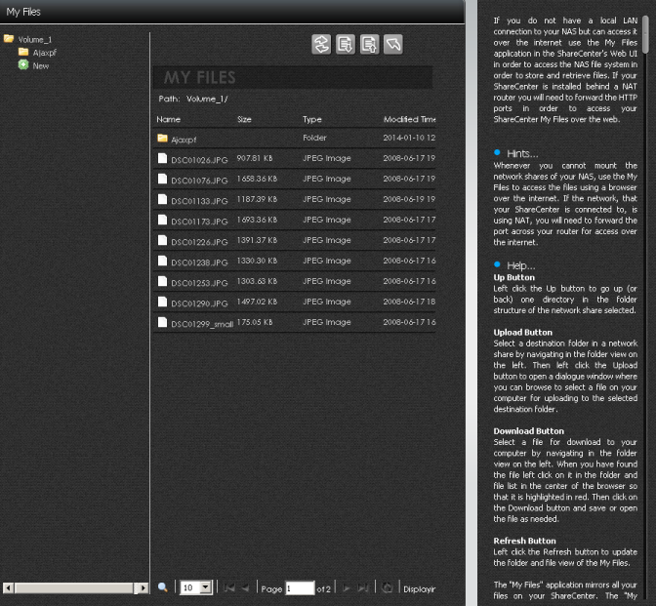The width and height of the screenshot is (656, 606).
Task: Click the Refresh toolbar icon
Action: 321,44
